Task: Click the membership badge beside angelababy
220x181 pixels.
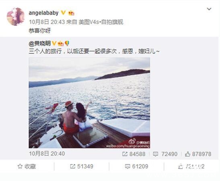Action: pos(71,13)
